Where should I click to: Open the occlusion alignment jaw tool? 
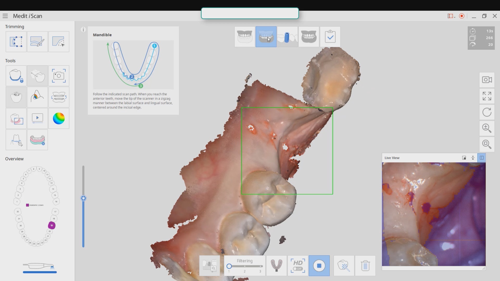tap(59, 97)
